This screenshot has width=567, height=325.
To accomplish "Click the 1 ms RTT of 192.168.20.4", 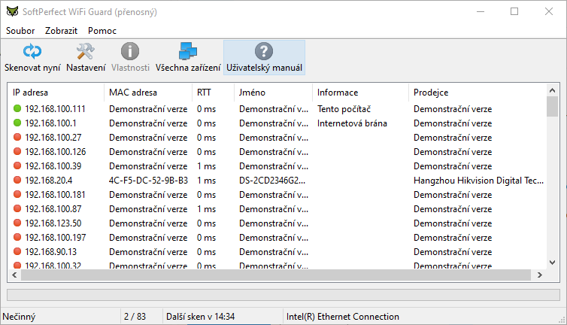I will (207, 181).
